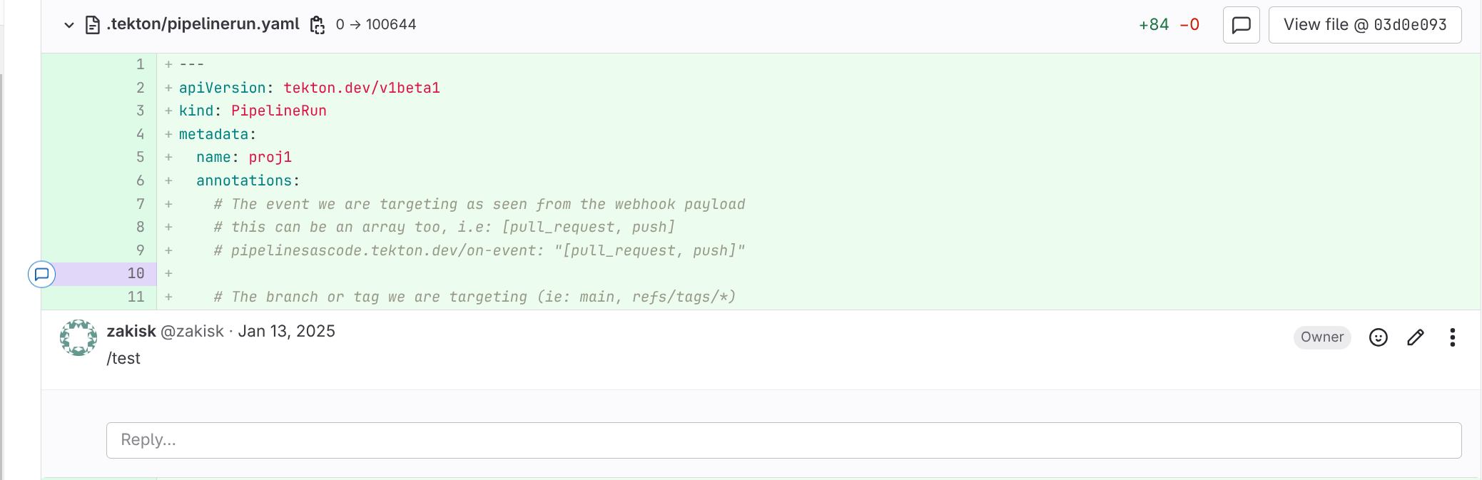
Task: Click the Reply input field
Action: [x=783, y=440]
